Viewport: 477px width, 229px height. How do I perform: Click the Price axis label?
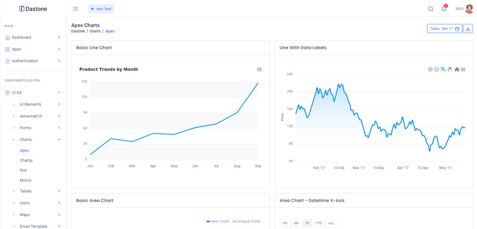coord(282,117)
